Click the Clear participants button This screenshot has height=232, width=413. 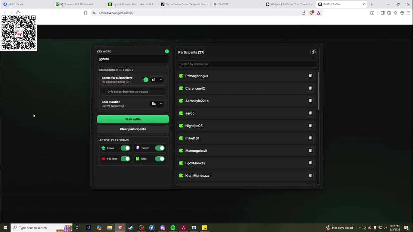[x=133, y=129]
